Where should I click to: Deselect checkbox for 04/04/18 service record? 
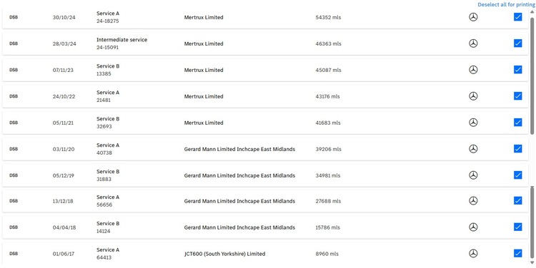click(x=518, y=227)
